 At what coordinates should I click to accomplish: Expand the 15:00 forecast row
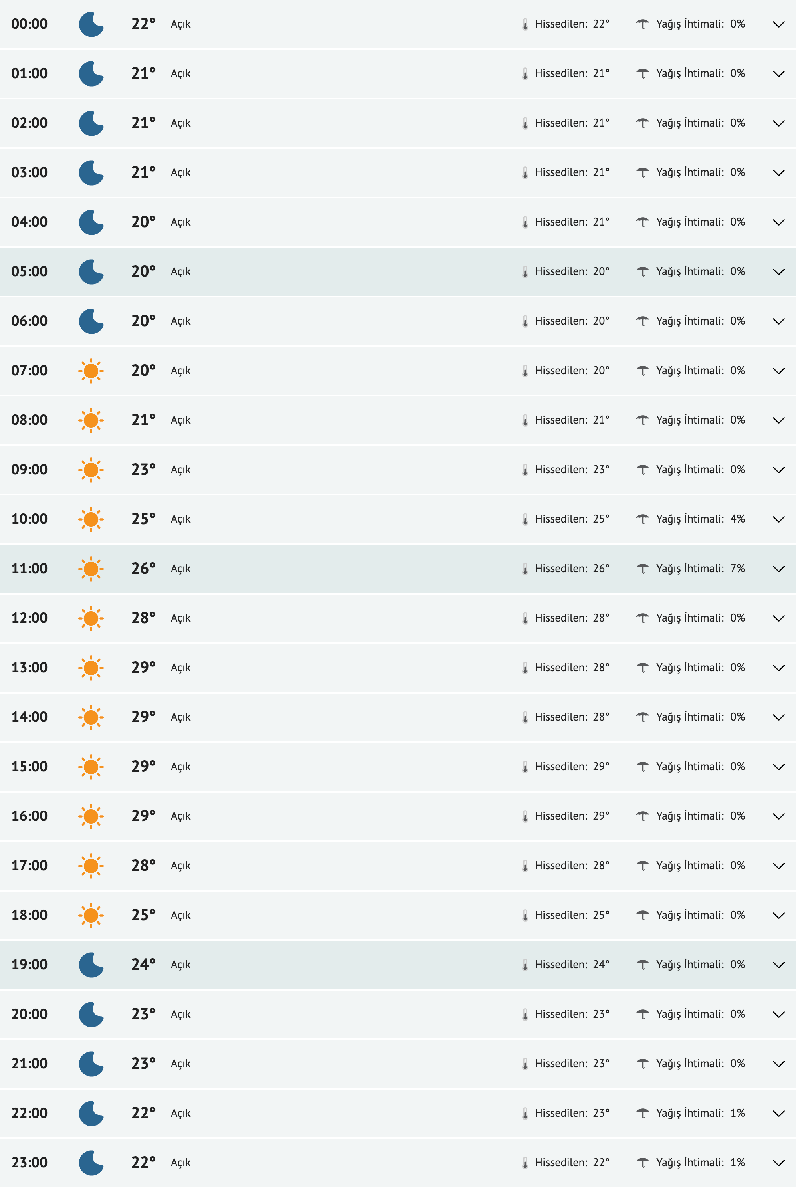click(x=778, y=767)
